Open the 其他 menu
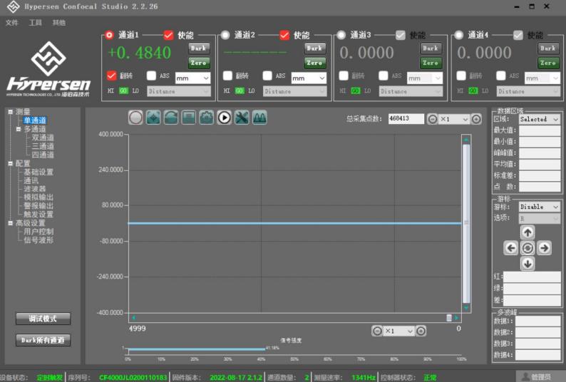 click(59, 23)
